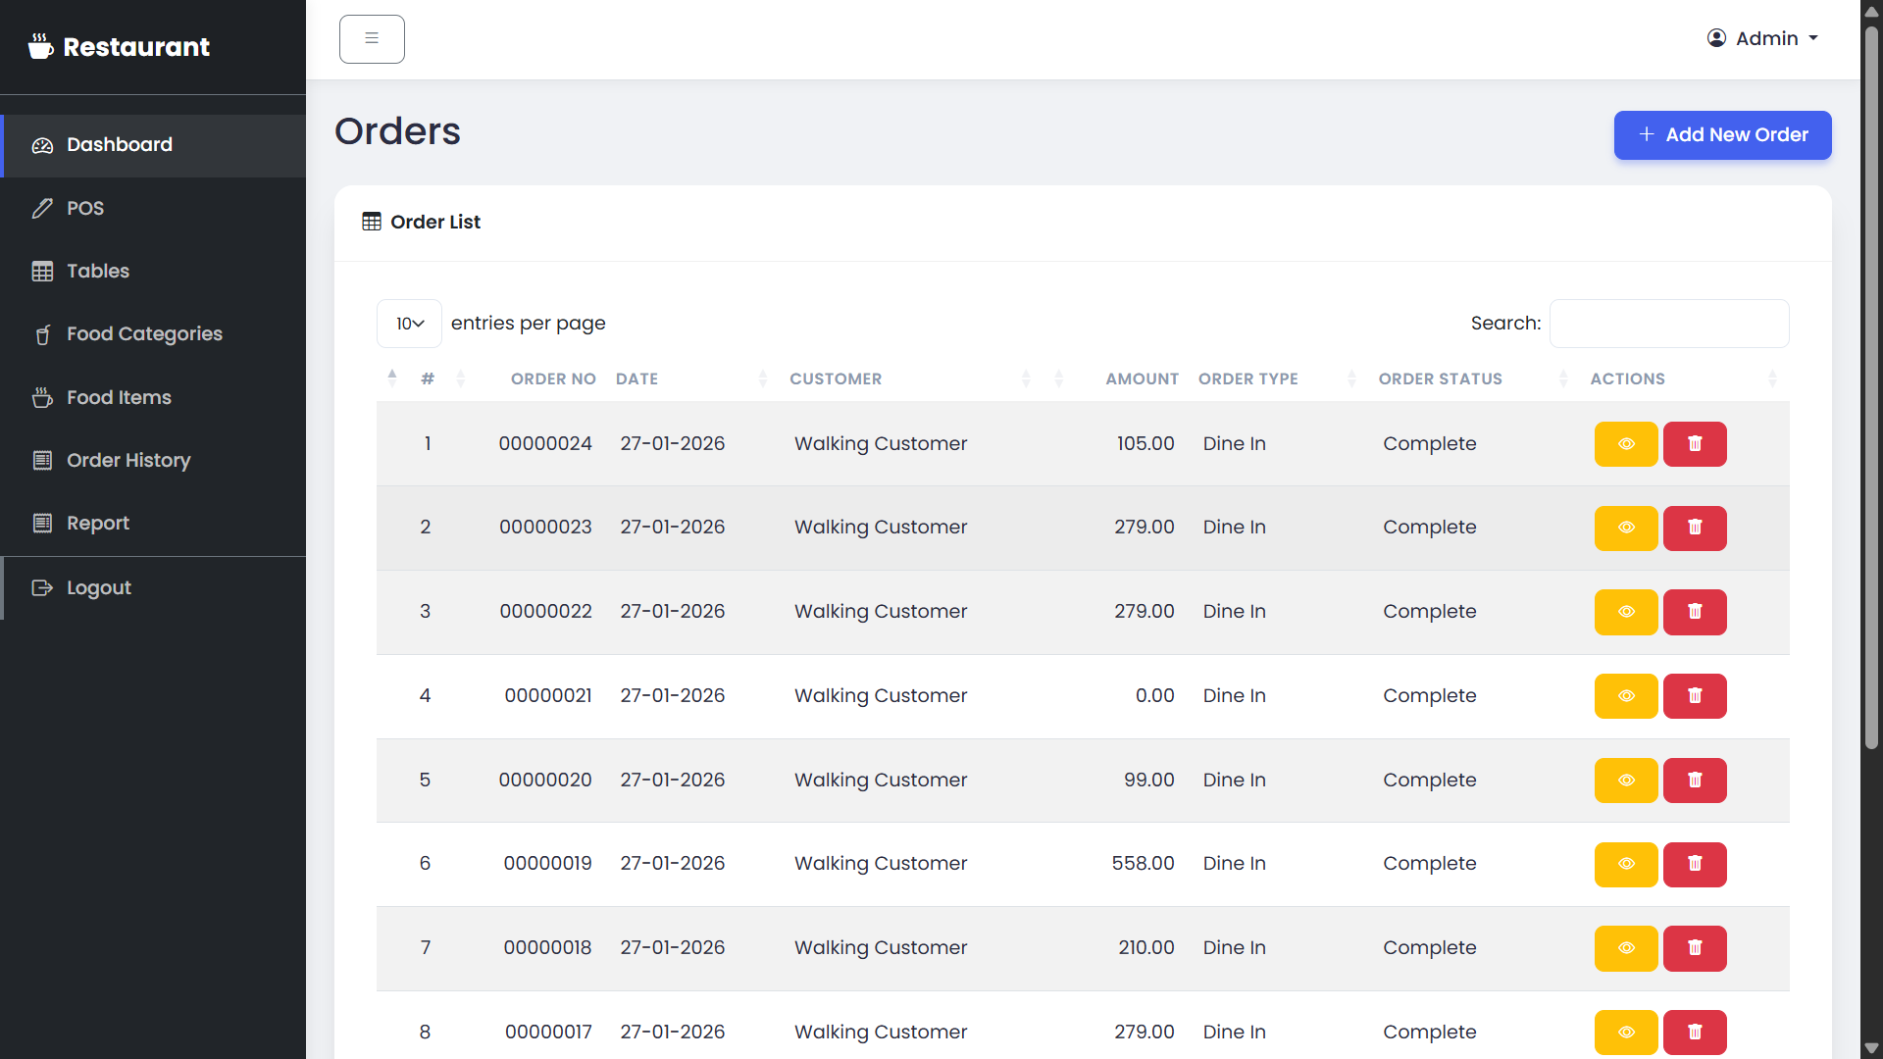Open Order History in the sidebar
Image resolution: width=1883 pixels, height=1059 pixels.
tap(155, 460)
